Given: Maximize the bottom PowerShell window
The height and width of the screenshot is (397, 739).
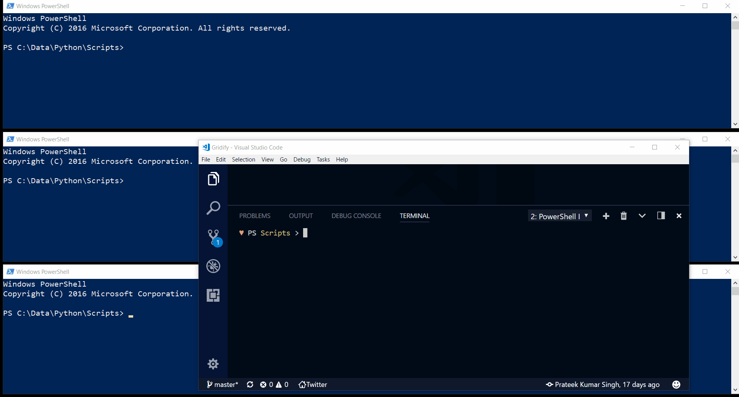Looking at the screenshot, I should click(705, 272).
